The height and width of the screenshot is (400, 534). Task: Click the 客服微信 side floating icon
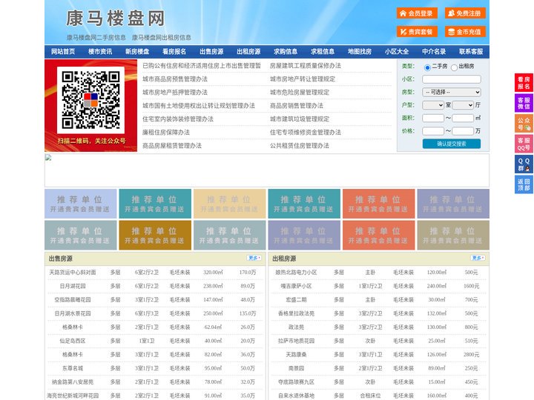click(x=524, y=103)
